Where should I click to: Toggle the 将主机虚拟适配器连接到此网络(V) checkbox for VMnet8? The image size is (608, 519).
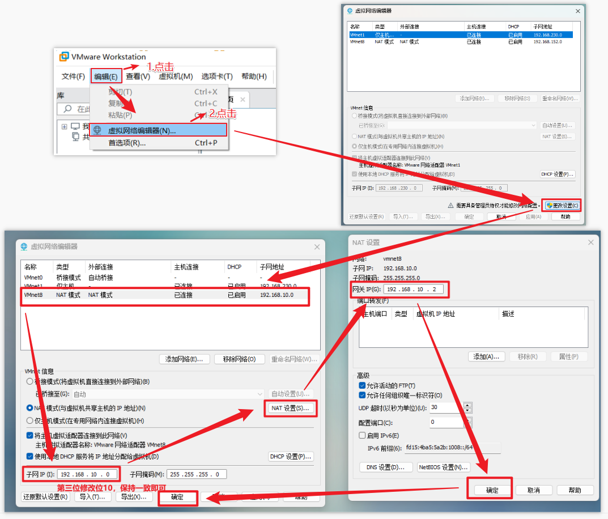coord(29,435)
